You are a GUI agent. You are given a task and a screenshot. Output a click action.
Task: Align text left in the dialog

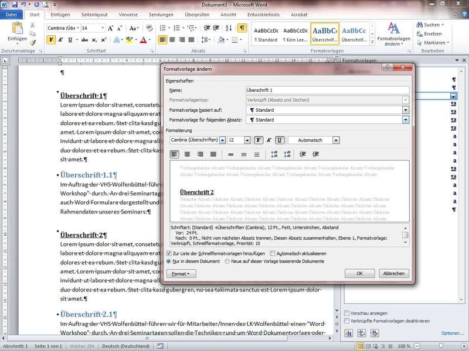(x=175, y=154)
